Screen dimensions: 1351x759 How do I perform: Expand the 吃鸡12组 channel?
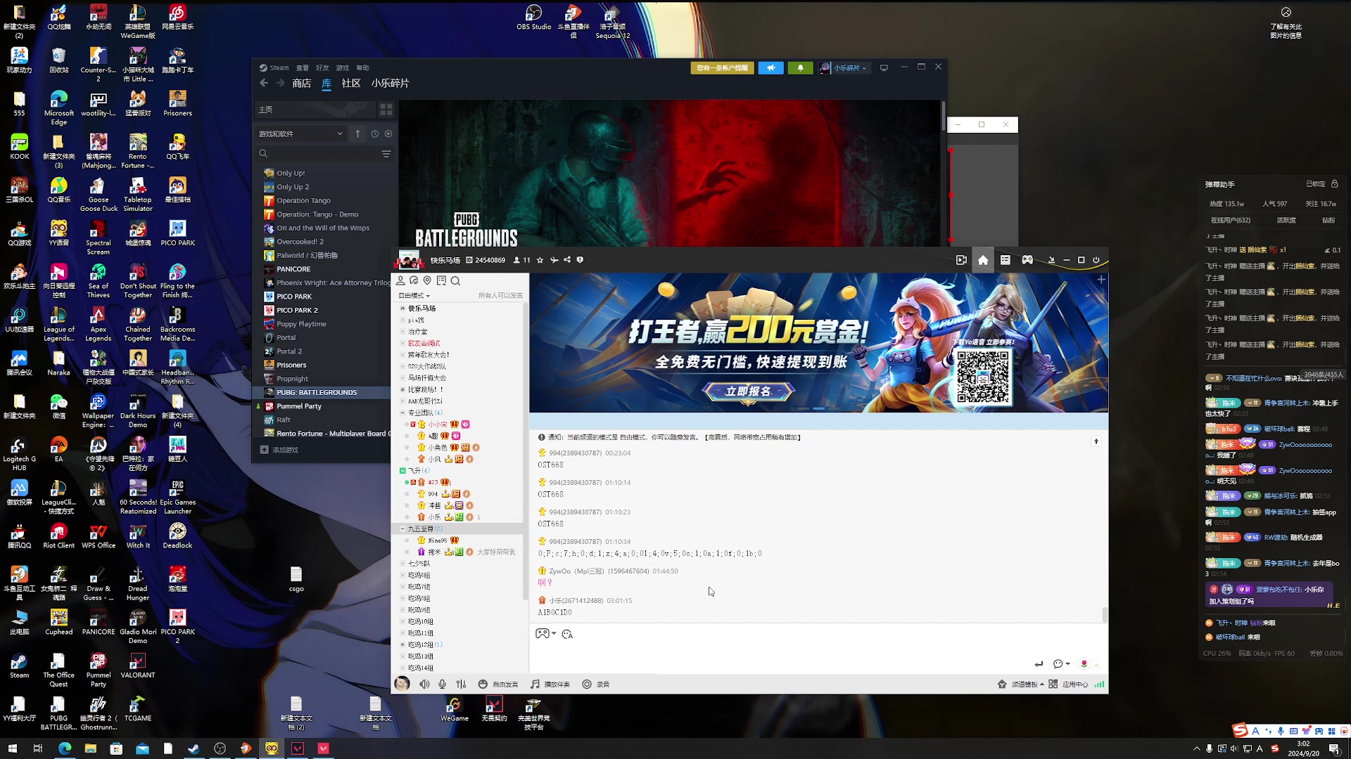point(402,644)
